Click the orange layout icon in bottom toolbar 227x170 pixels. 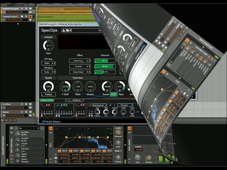pyautogui.click(x=6, y=120)
